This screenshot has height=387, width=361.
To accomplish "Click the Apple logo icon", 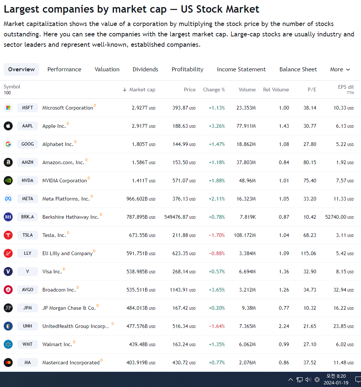I will tap(8, 126).
